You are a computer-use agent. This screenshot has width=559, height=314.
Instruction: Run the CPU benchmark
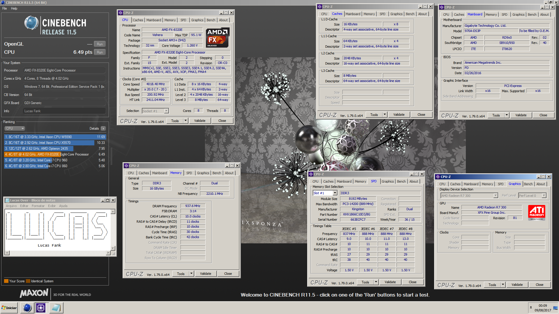pyautogui.click(x=100, y=52)
